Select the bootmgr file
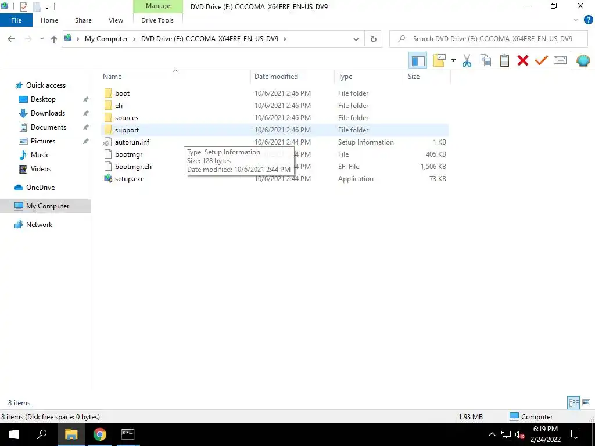 click(128, 154)
